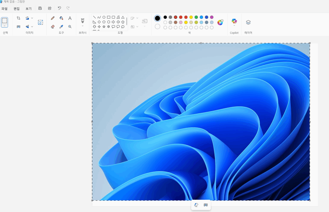
Task: Click the save button
Action: [x=40, y=8]
